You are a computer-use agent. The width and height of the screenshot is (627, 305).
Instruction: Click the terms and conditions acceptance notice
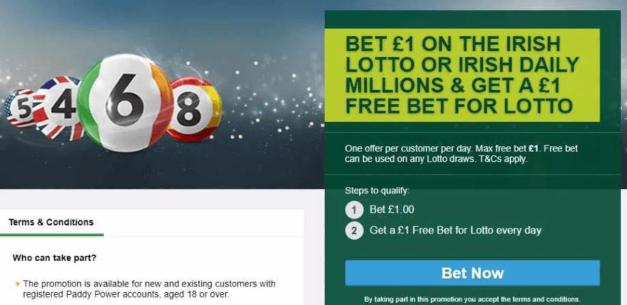click(x=472, y=299)
